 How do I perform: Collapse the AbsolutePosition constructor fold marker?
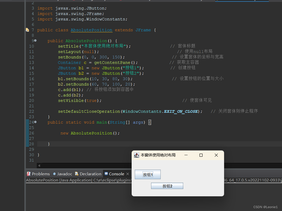click(35, 41)
